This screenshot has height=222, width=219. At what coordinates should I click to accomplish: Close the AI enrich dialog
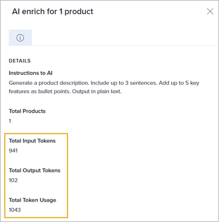click(210, 11)
